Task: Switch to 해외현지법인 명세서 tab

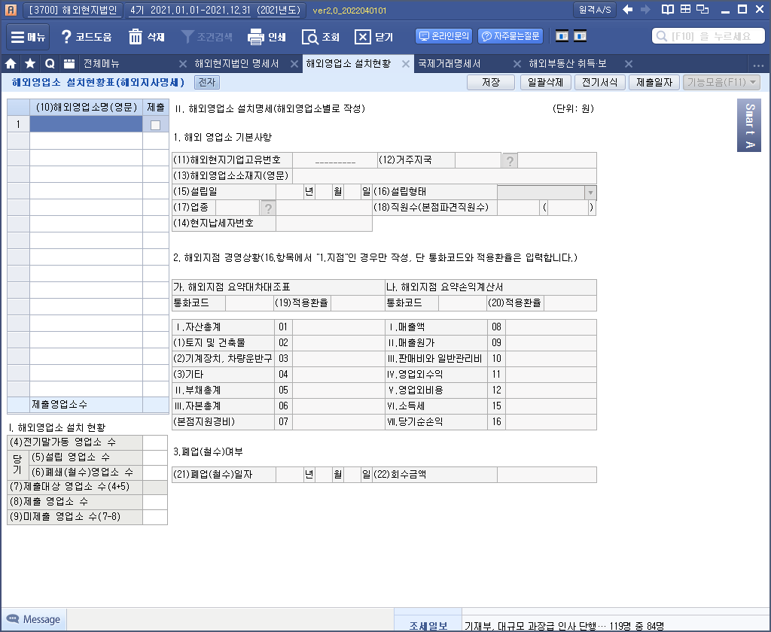Action: pos(236,63)
